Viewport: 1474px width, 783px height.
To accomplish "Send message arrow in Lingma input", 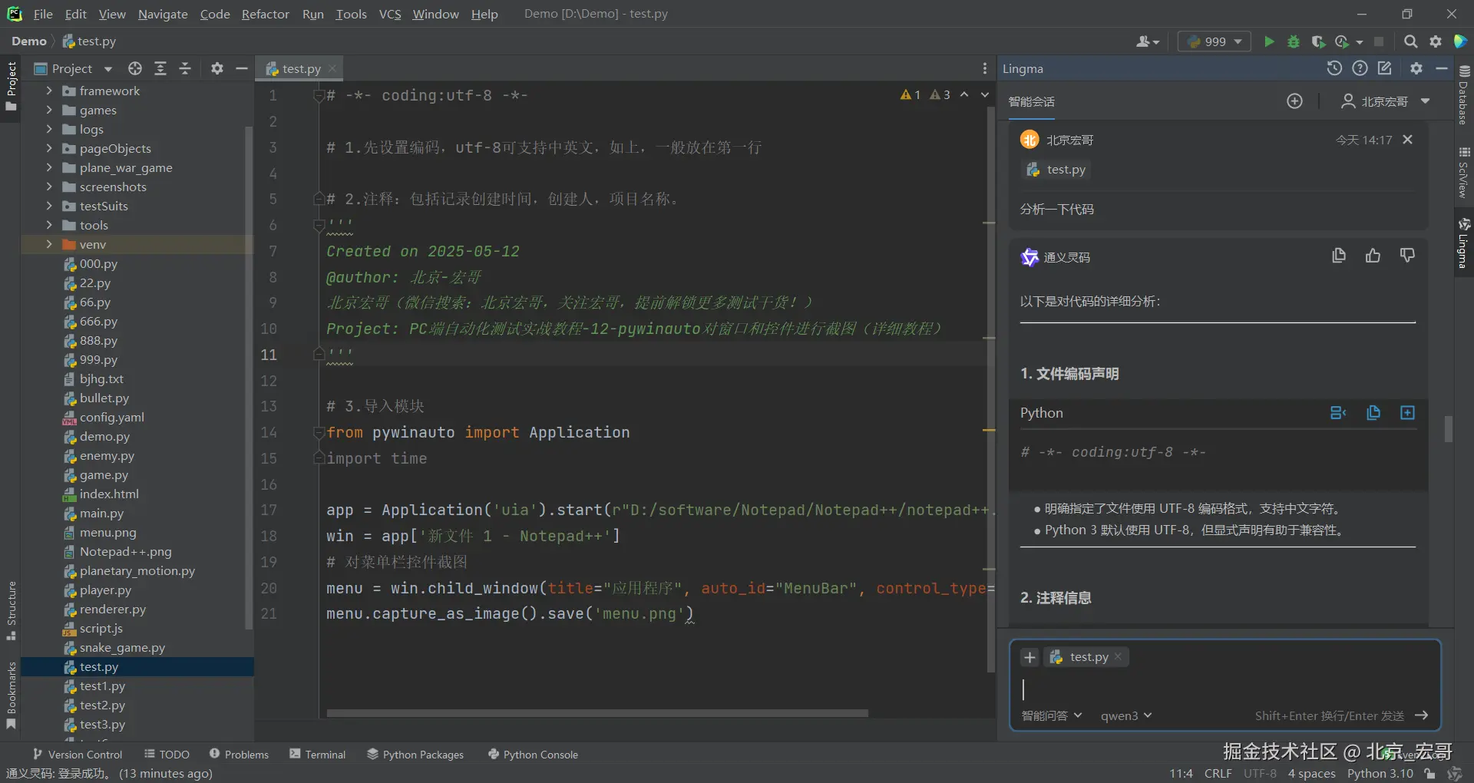I will (1421, 715).
